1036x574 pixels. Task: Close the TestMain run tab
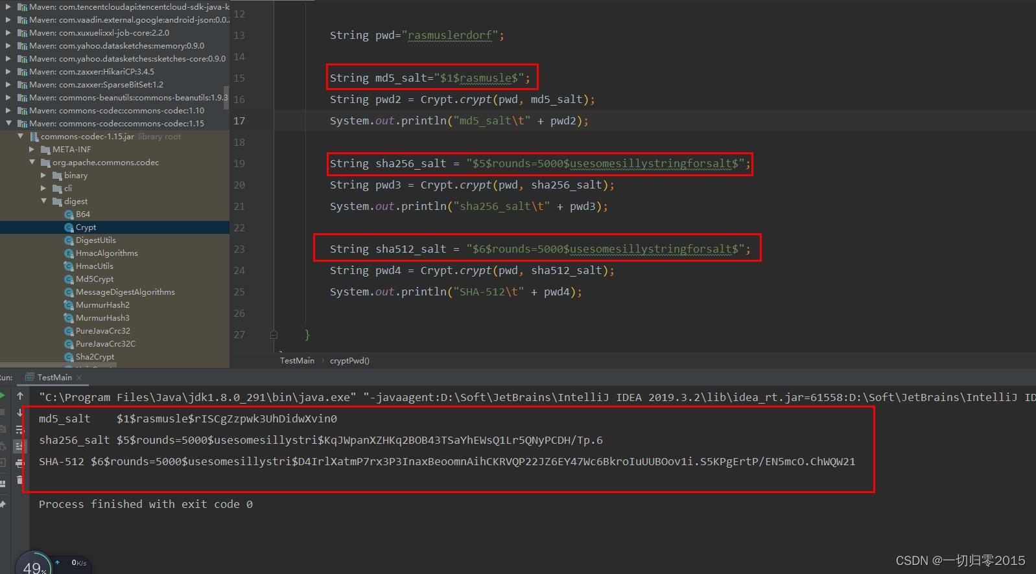(x=79, y=377)
